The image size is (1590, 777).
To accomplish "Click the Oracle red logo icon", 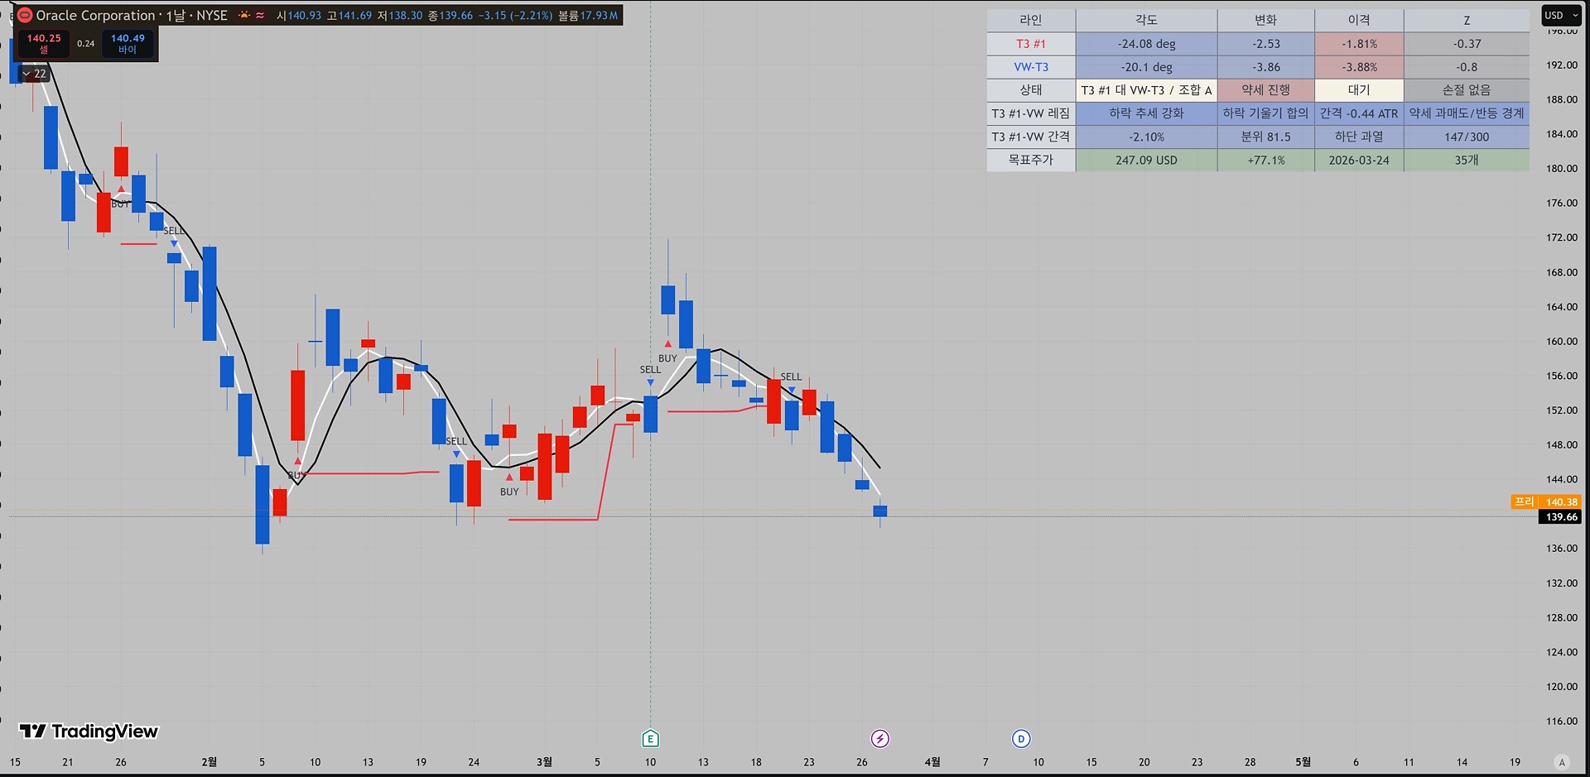I will coord(25,15).
